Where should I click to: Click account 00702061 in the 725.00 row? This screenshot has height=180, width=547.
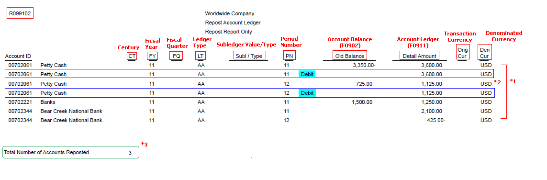click(x=20, y=84)
